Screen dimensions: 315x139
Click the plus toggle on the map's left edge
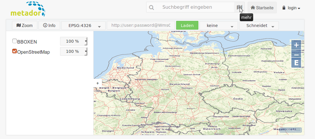[98, 83]
